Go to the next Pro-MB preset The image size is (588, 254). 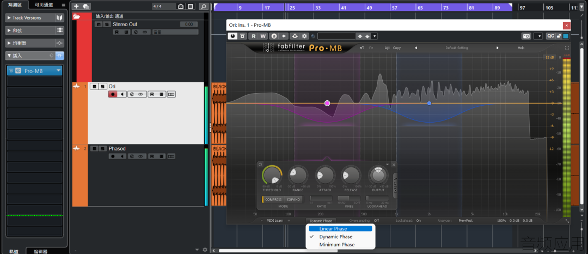[498, 48]
